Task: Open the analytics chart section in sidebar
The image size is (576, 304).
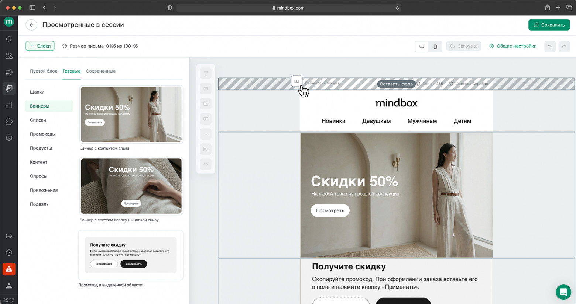Action: click(x=9, y=105)
